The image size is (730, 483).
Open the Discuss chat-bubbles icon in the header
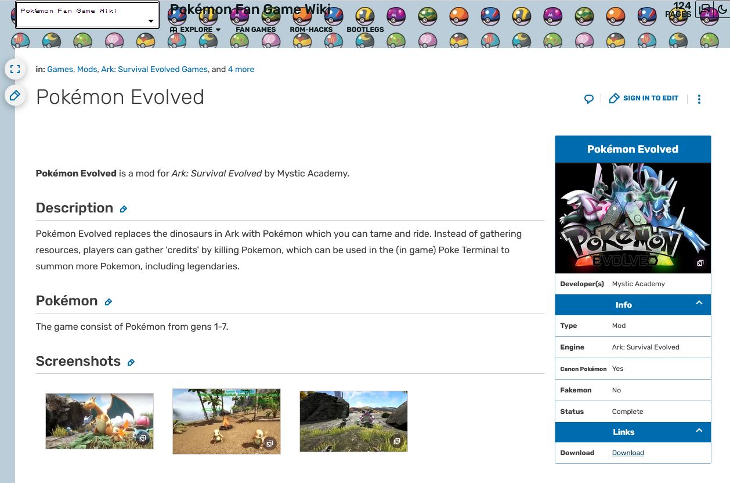click(705, 9)
